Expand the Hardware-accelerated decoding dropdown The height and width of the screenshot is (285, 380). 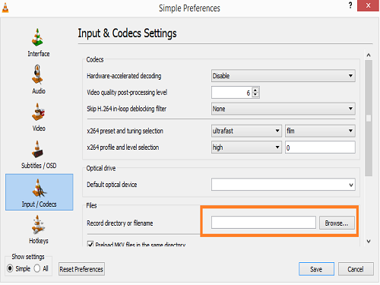[x=283, y=76]
